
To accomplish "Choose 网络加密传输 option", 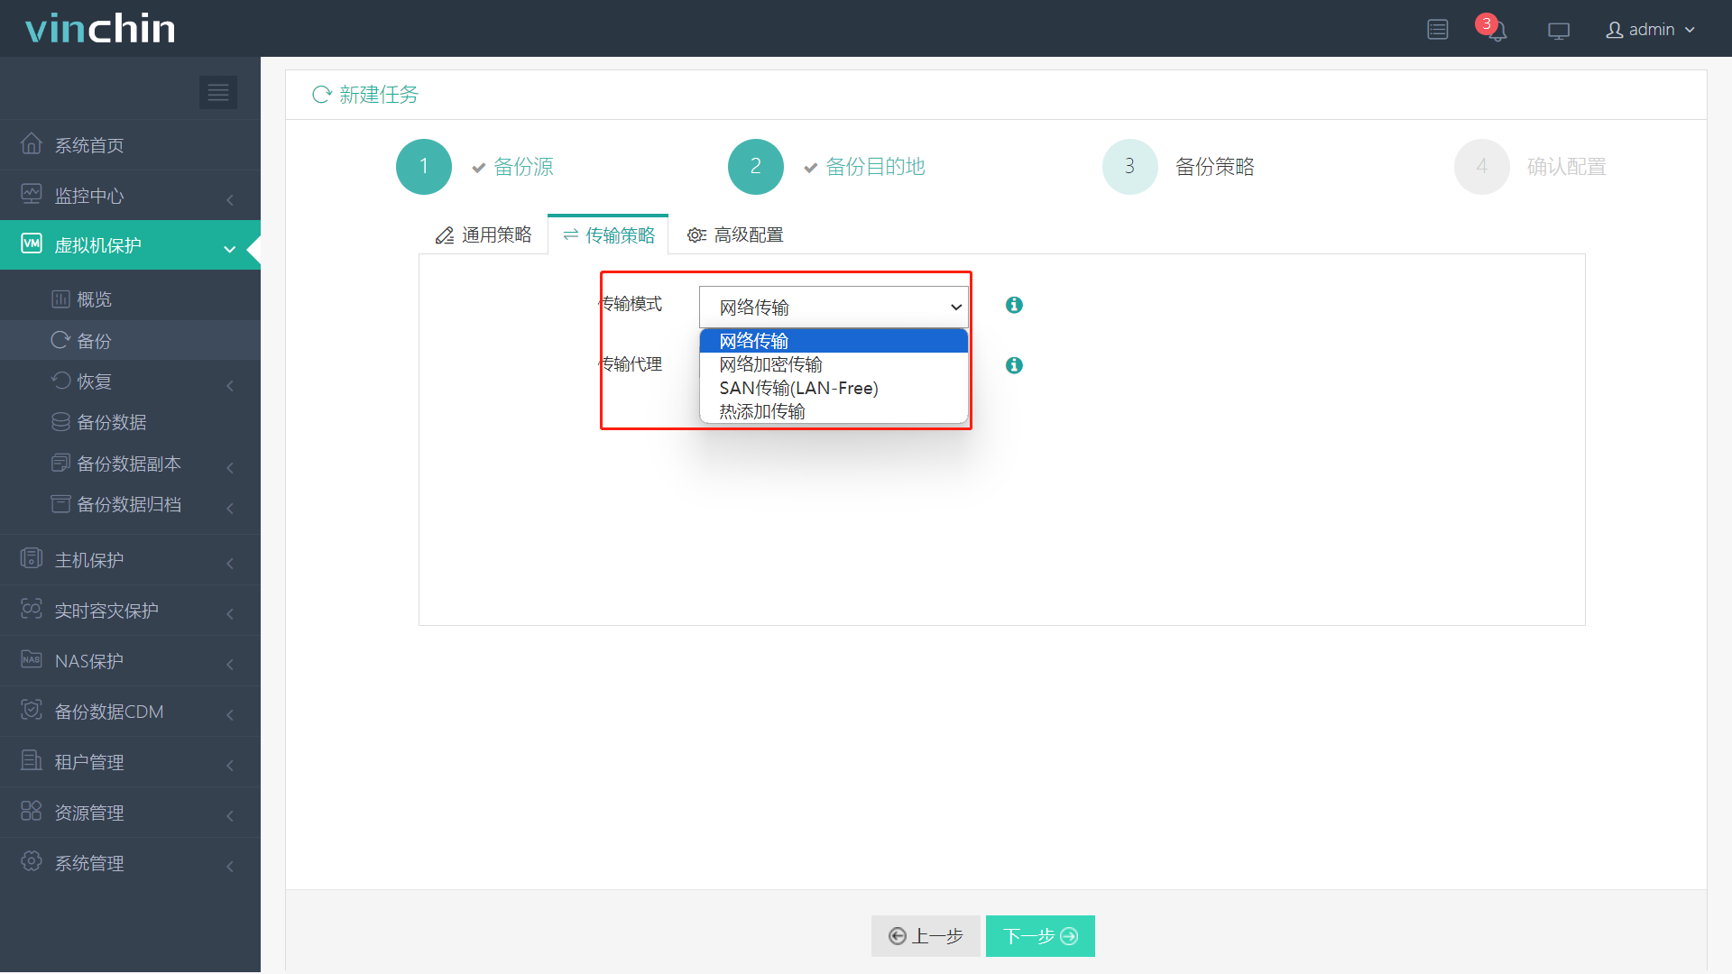I will (834, 364).
